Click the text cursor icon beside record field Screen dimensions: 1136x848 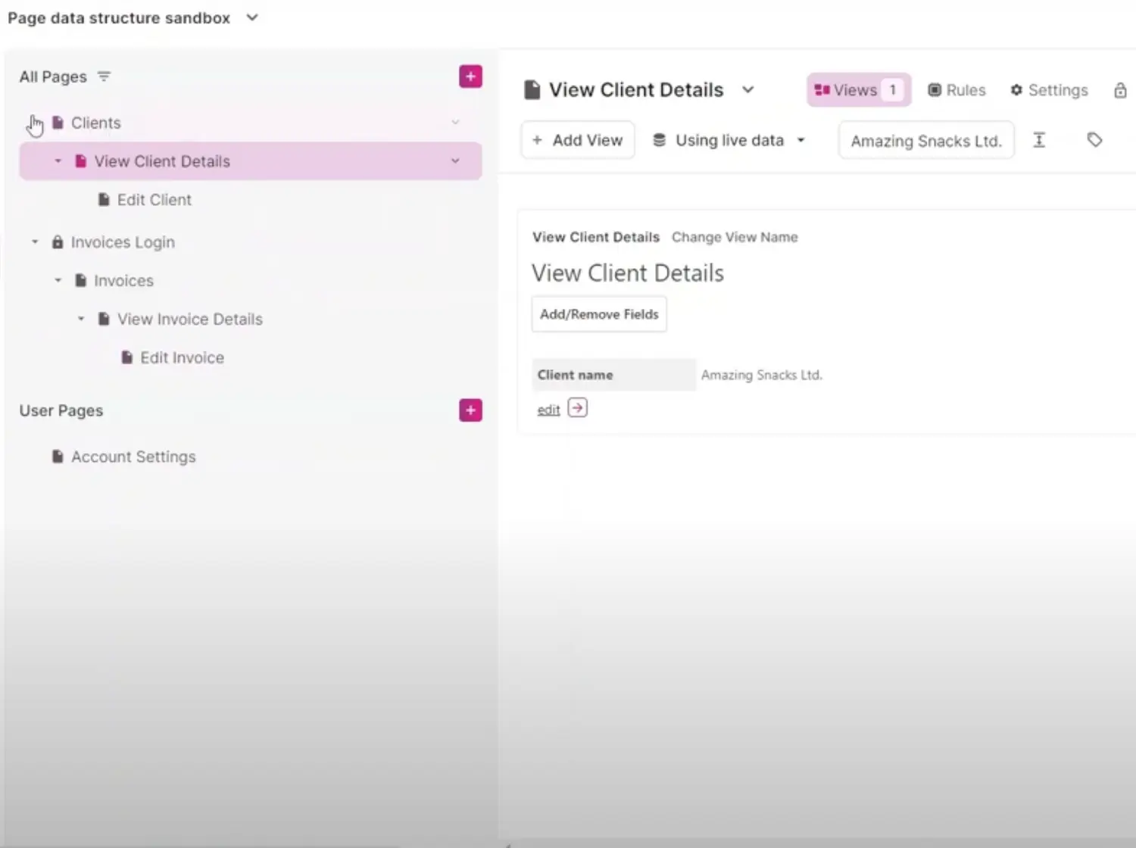click(x=1039, y=140)
